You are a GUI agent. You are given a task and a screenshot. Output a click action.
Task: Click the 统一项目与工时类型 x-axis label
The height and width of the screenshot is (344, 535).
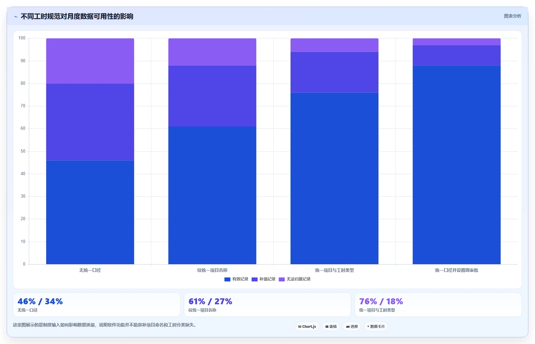[335, 270]
